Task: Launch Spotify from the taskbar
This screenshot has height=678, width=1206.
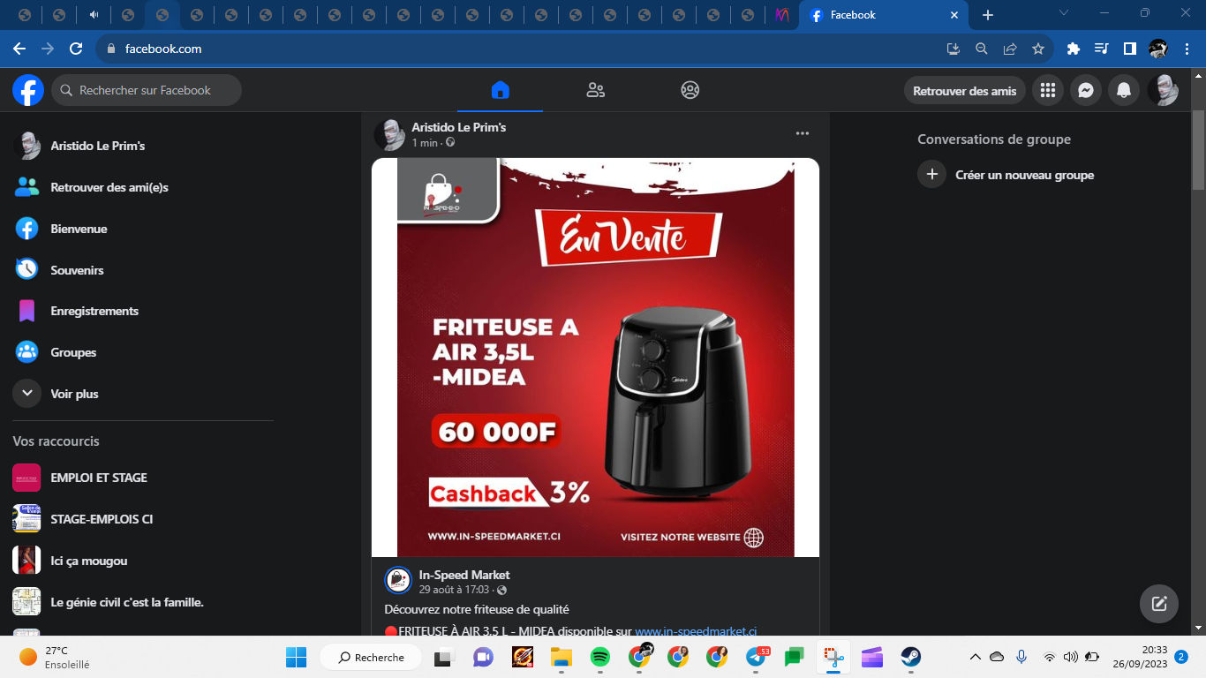Action: 599,657
